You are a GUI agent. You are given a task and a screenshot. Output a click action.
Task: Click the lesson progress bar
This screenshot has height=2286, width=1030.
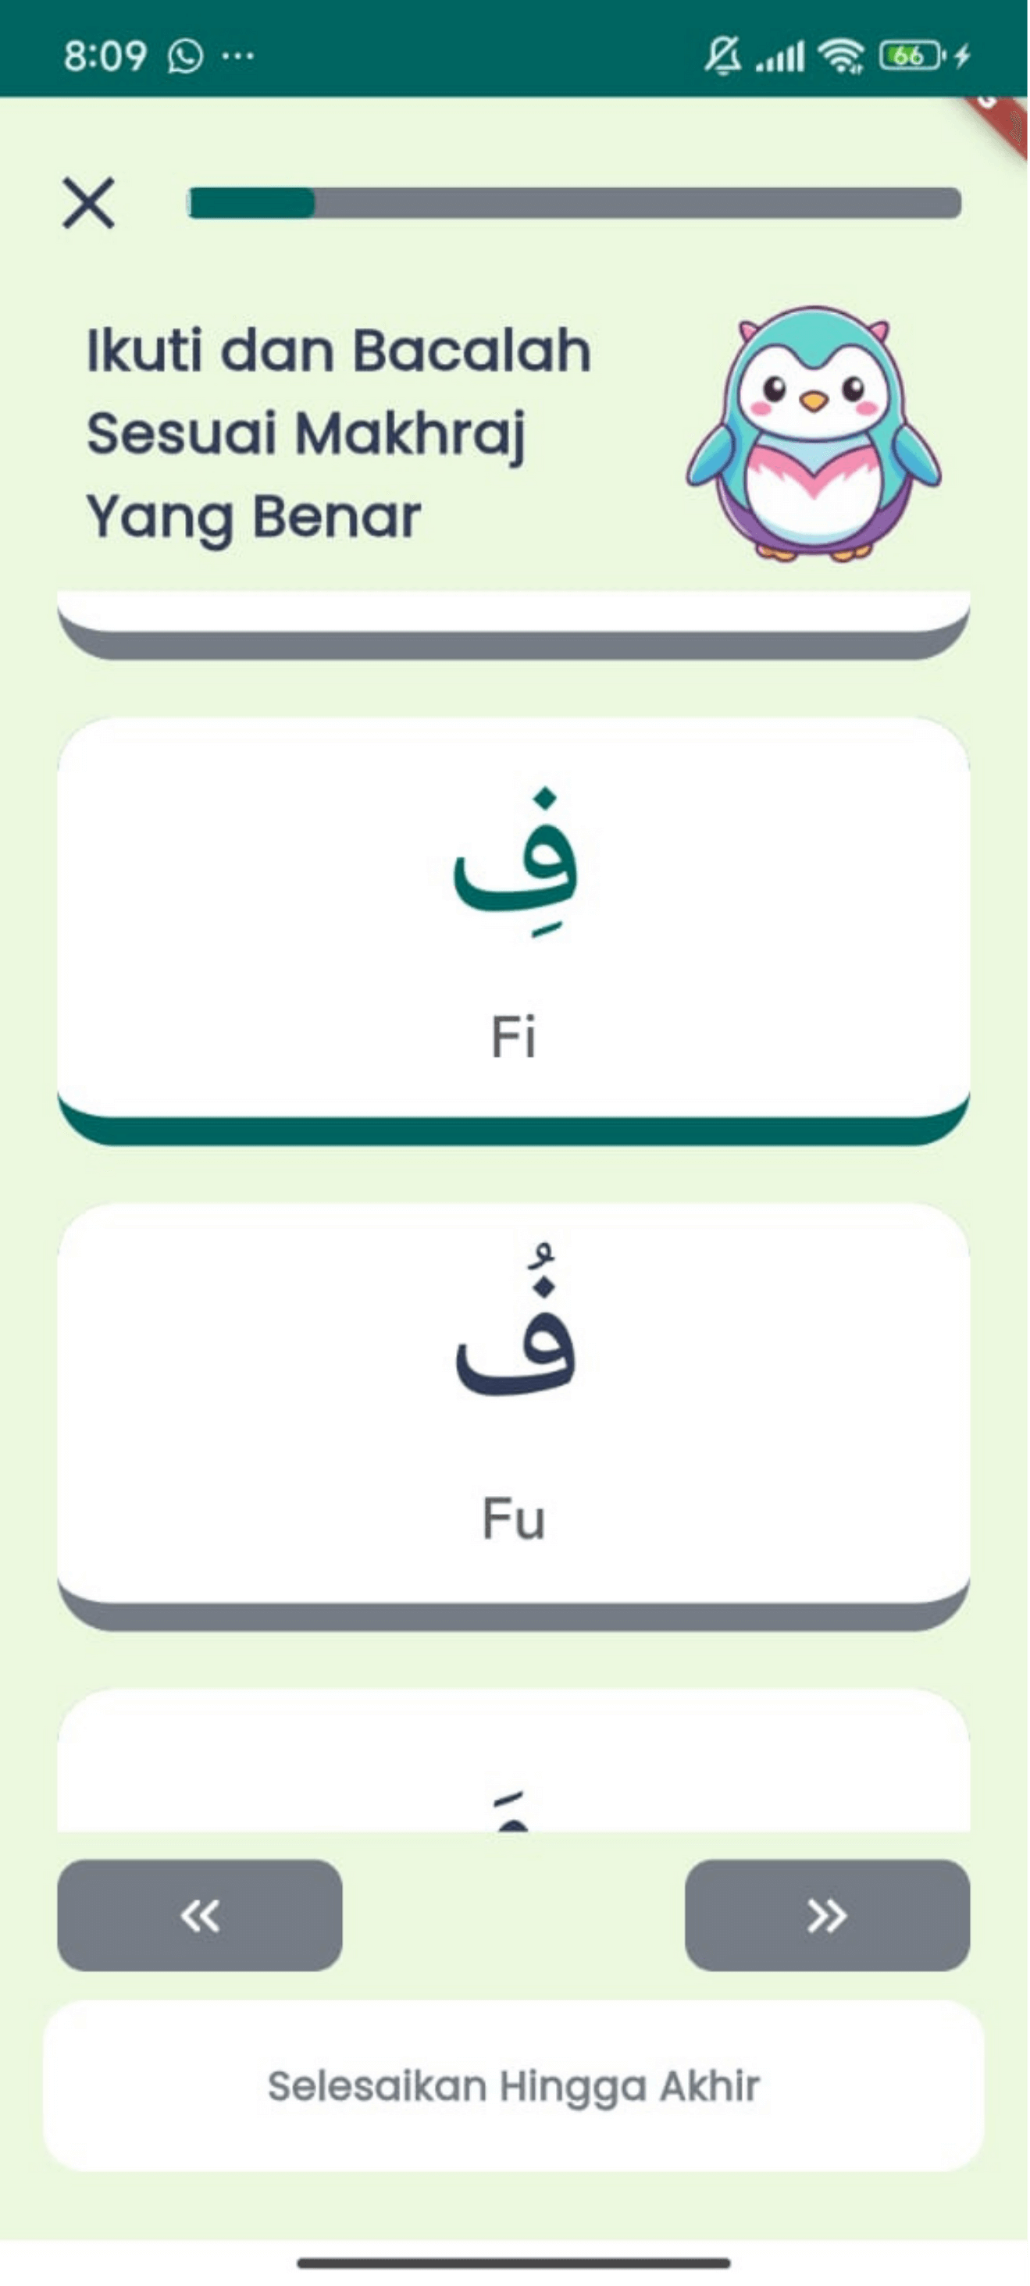click(574, 202)
